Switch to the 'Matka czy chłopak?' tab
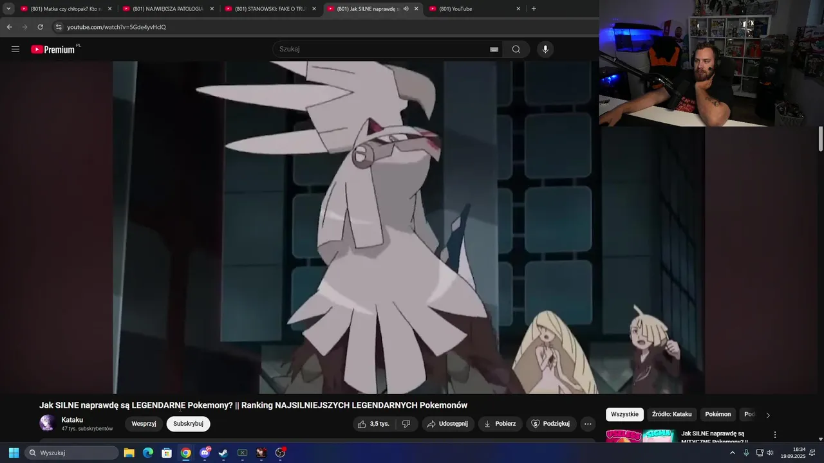The image size is (824, 463). click(x=66, y=9)
